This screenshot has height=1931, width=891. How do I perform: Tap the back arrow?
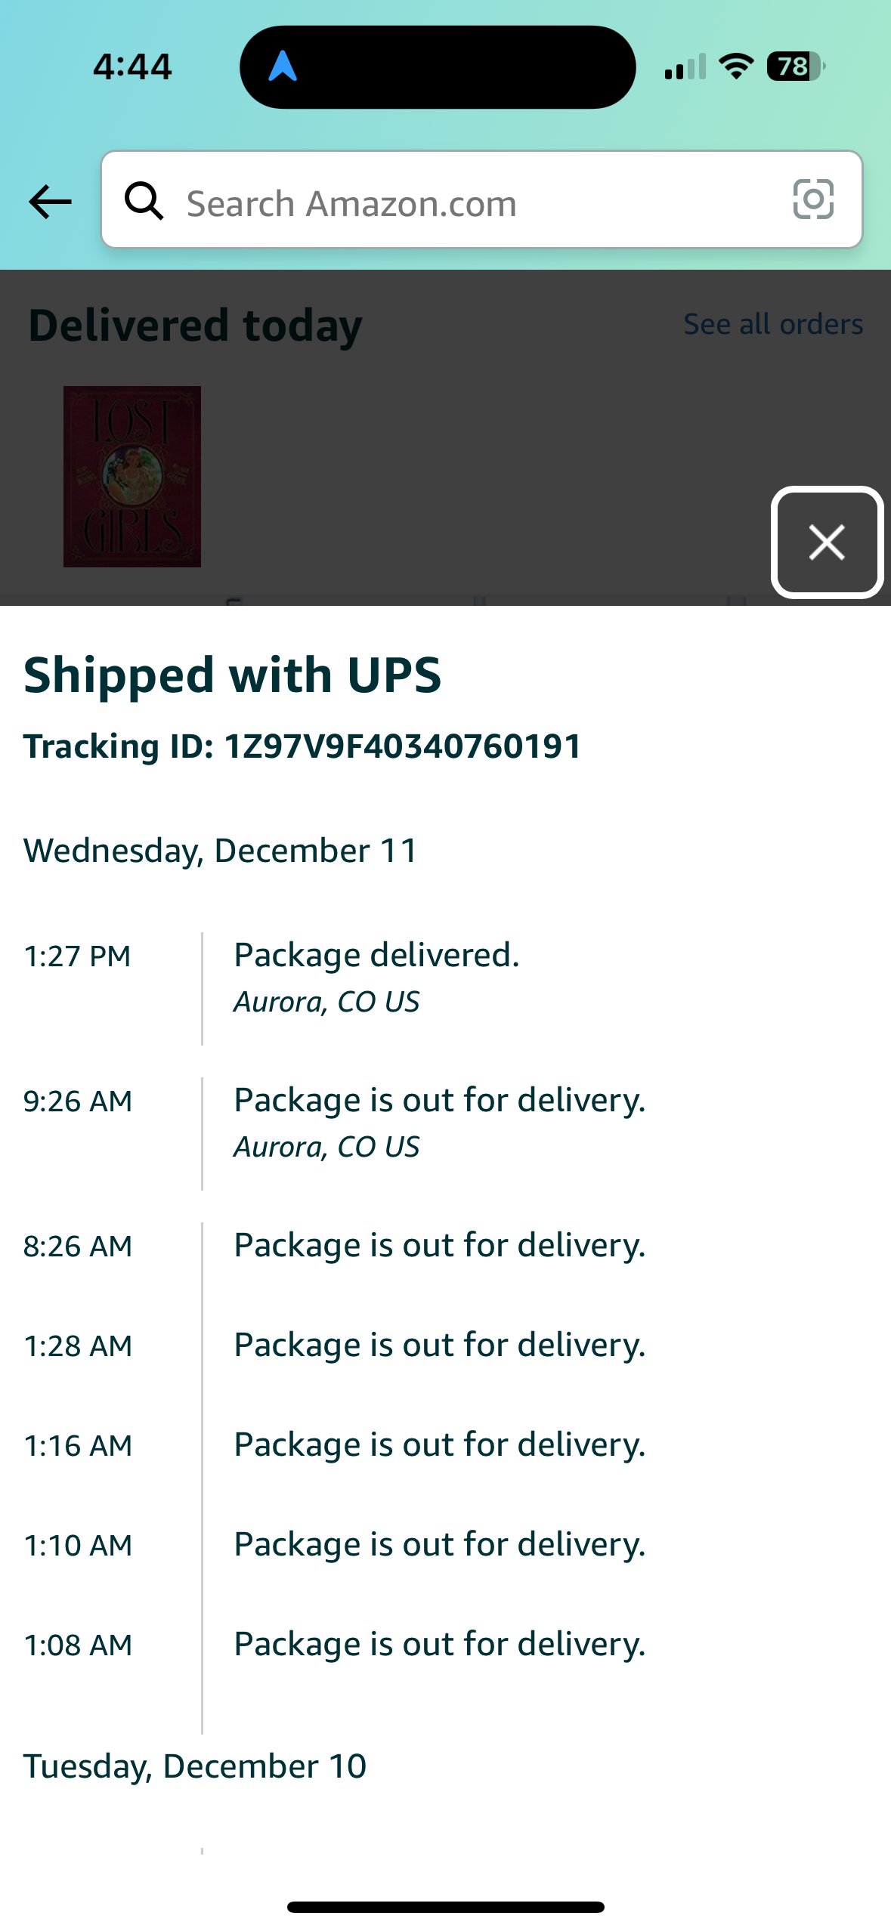pyautogui.click(x=50, y=202)
